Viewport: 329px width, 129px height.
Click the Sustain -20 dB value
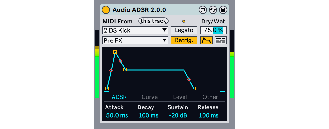pos(178,115)
